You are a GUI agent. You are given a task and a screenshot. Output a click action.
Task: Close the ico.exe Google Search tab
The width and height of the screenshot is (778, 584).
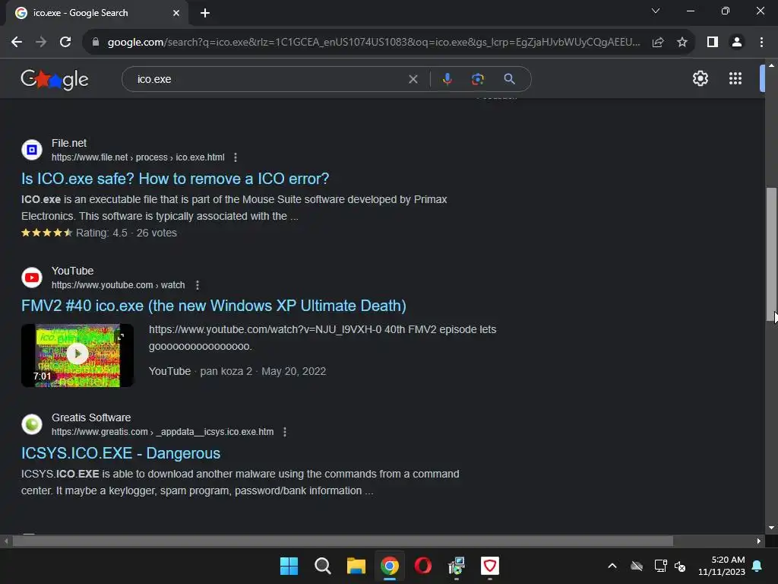coord(176,13)
